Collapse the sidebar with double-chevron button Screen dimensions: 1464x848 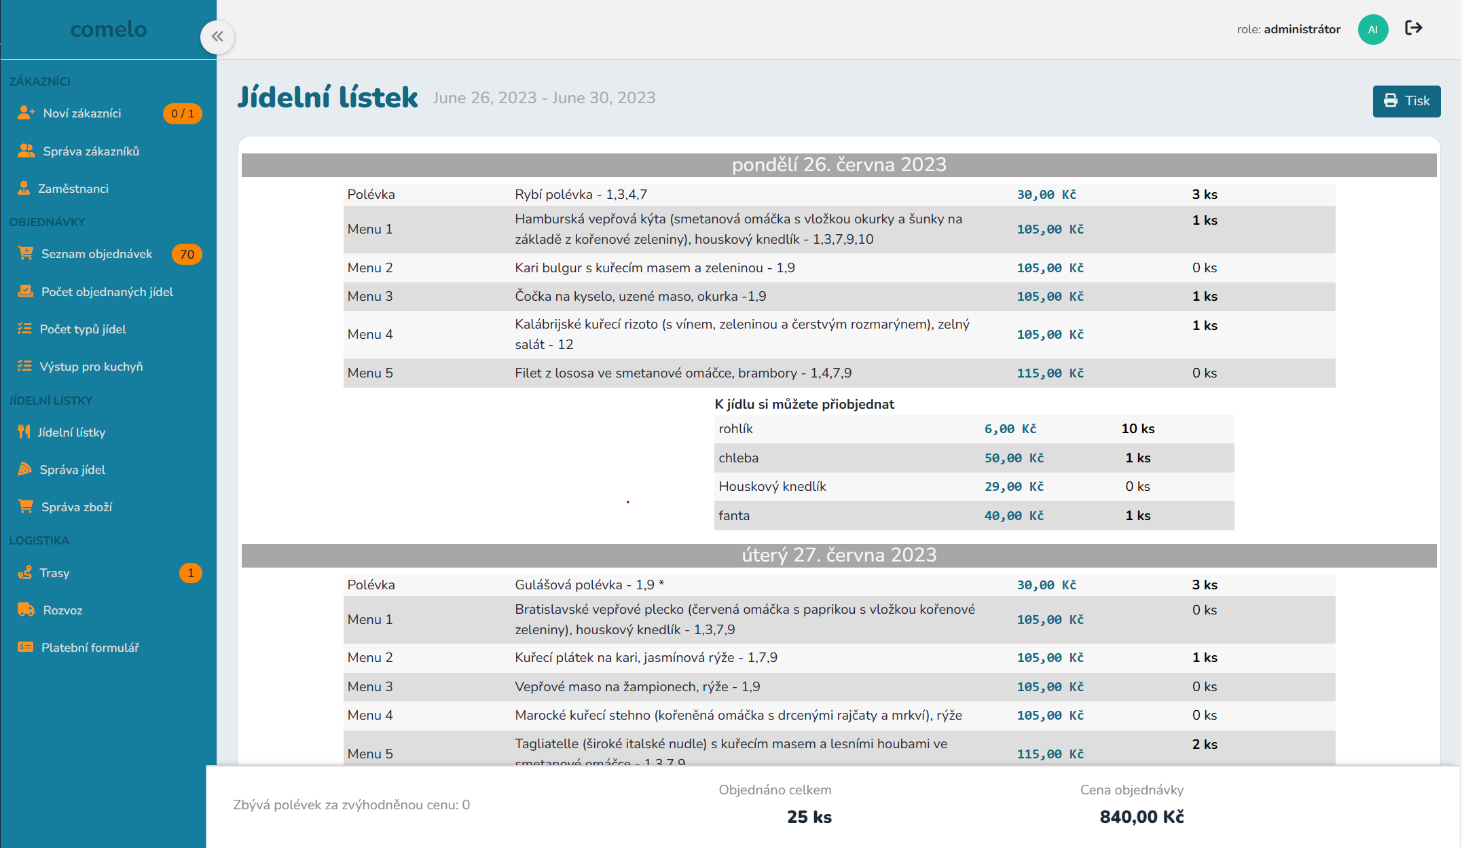click(x=217, y=37)
